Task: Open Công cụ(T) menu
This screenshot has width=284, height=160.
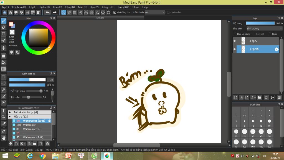Action: coord(108,7)
